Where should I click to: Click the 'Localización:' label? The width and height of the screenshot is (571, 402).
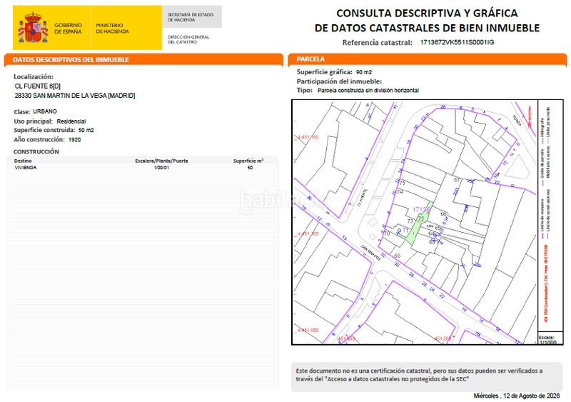tap(34, 76)
